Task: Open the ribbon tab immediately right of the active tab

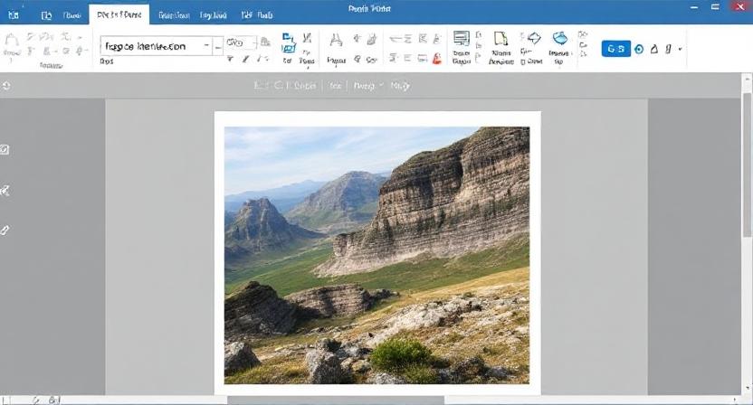Action: (174, 15)
